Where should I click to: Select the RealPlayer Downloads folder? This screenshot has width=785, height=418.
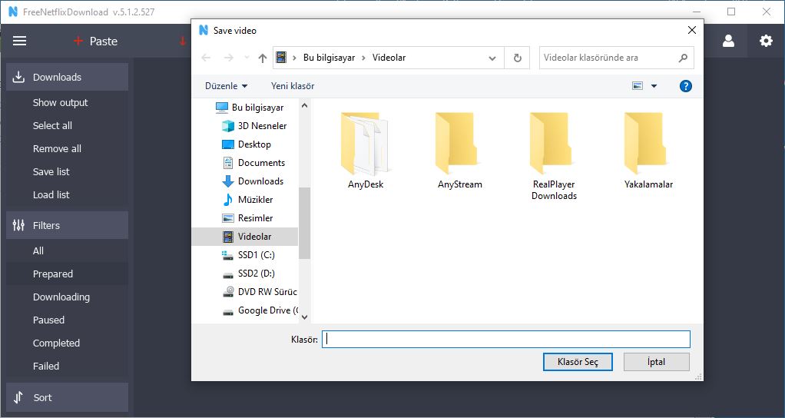tap(554, 156)
